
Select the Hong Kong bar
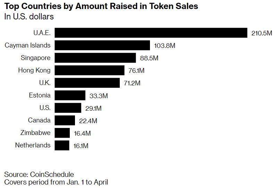(89, 70)
